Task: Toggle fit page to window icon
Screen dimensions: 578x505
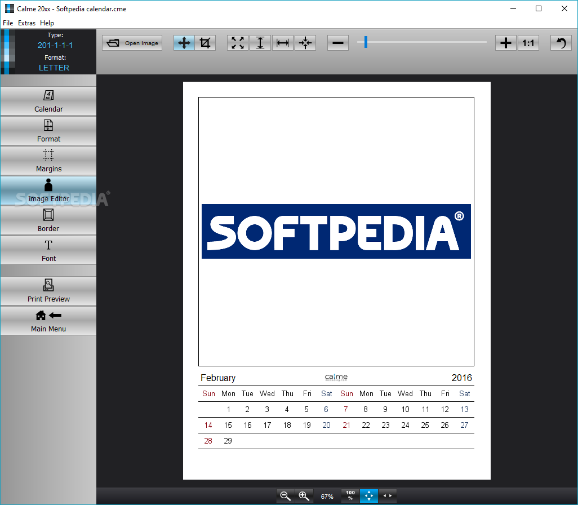Action: click(369, 496)
